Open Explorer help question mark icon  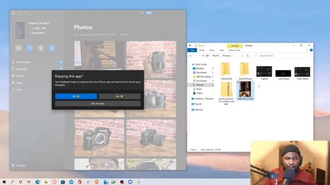[x=311, y=50]
